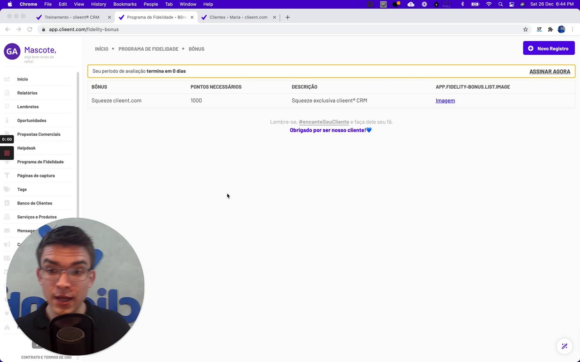Viewport: 580px width, 362px height.
Task: Switch to Treinamento - clieent CRM tab
Action: click(x=72, y=17)
